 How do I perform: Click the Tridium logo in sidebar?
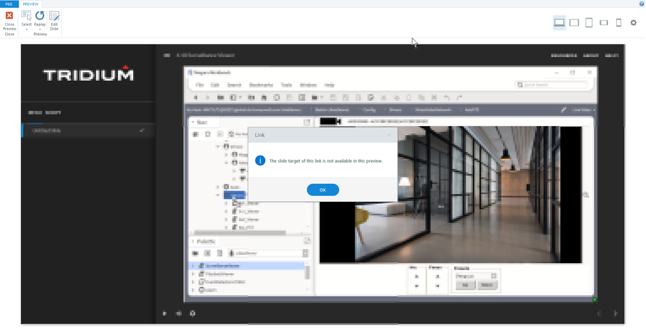click(88, 75)
